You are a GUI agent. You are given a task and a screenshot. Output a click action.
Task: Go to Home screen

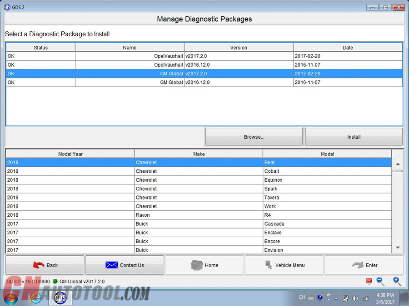point(204,265)
